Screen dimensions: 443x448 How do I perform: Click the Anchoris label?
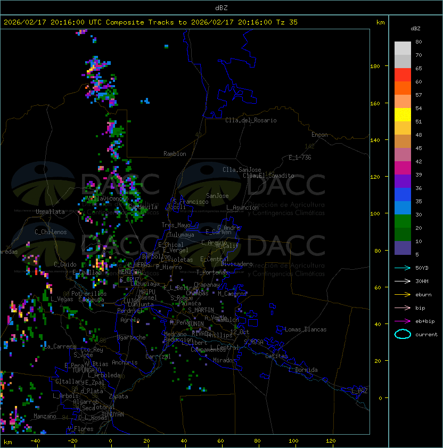[125, 362]
